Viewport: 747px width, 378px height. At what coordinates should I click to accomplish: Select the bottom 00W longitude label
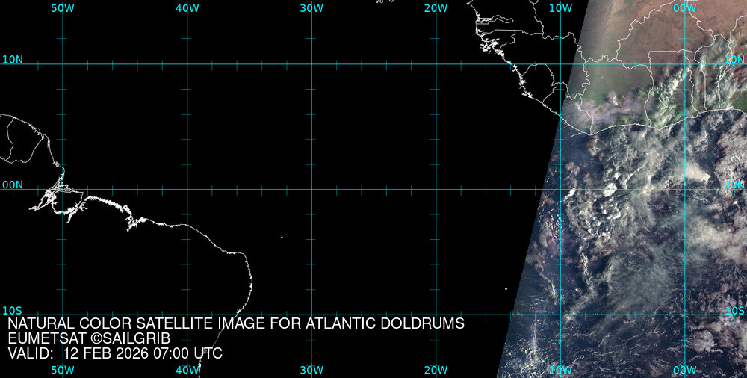coord(684,370)
